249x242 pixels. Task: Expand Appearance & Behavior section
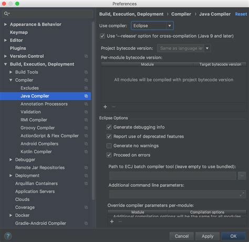6,24
